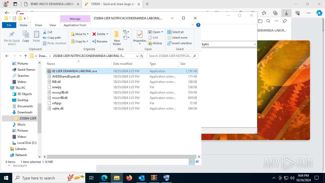Image resolution: width=325 pixels, height=183 pixels.
Task: Switch to the Share ribbon tab
Action: pyautogui.click(x=38, y=25)
